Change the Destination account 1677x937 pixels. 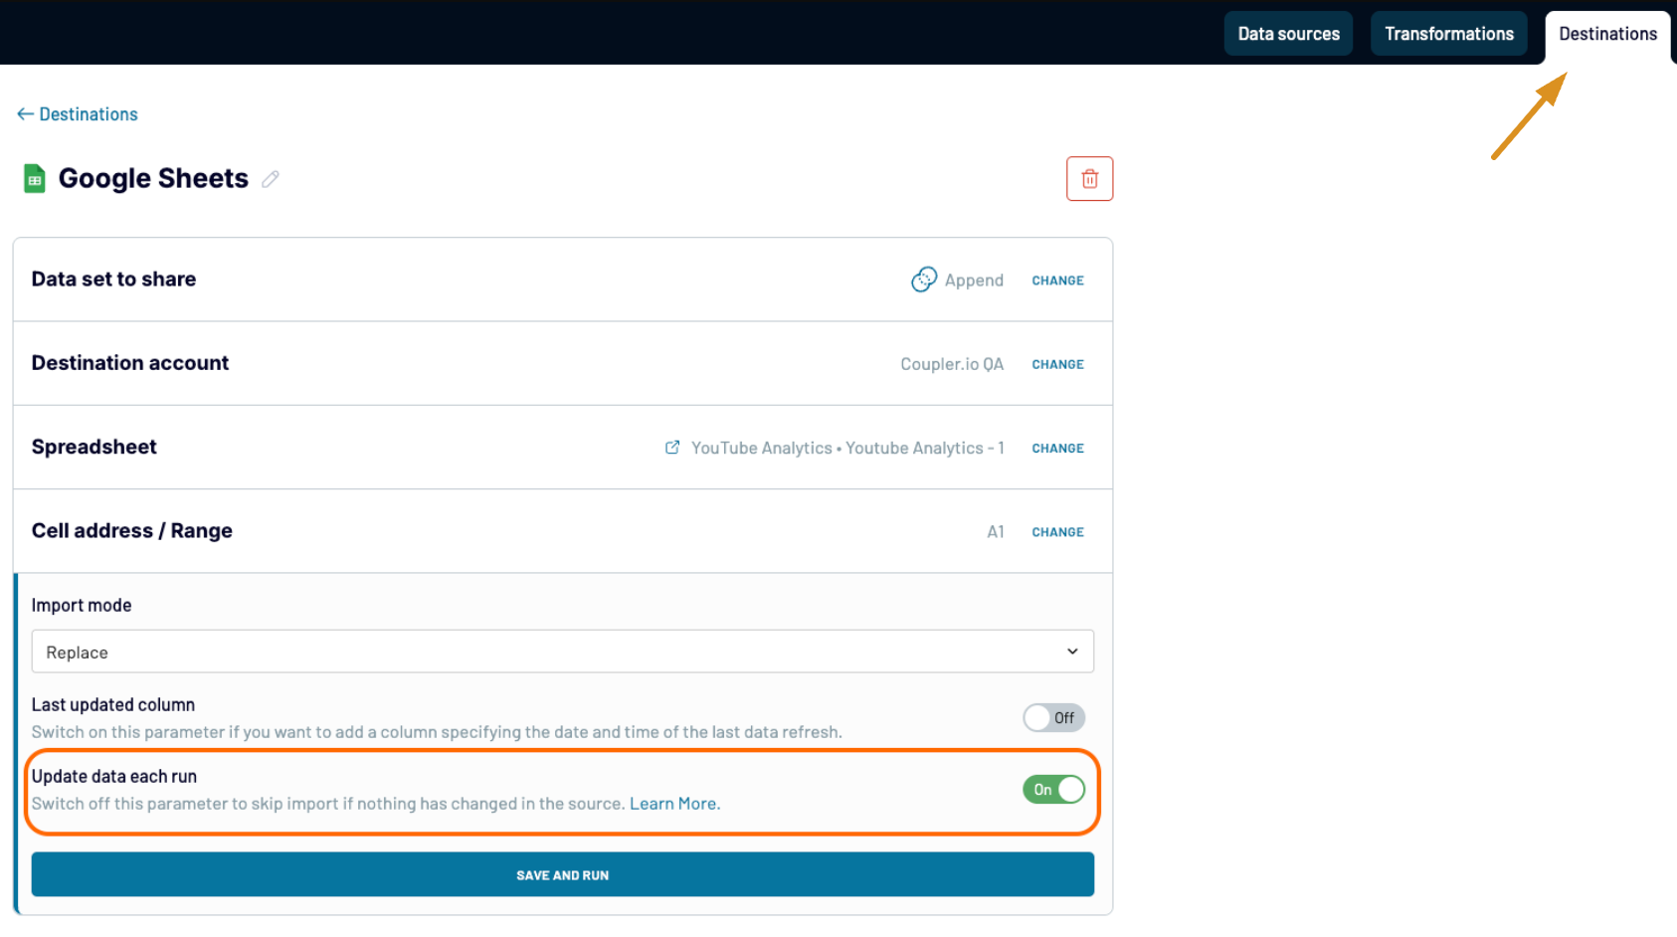coord(1057,364)
